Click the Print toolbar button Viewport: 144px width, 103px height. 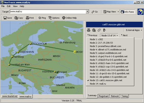(30, 18)
